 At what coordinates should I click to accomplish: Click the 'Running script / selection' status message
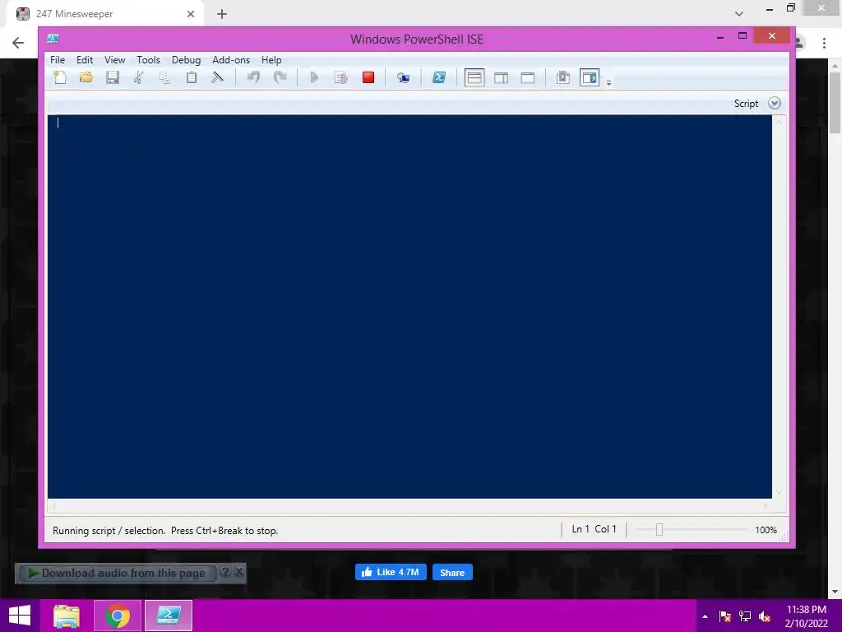tap(165, 531)
